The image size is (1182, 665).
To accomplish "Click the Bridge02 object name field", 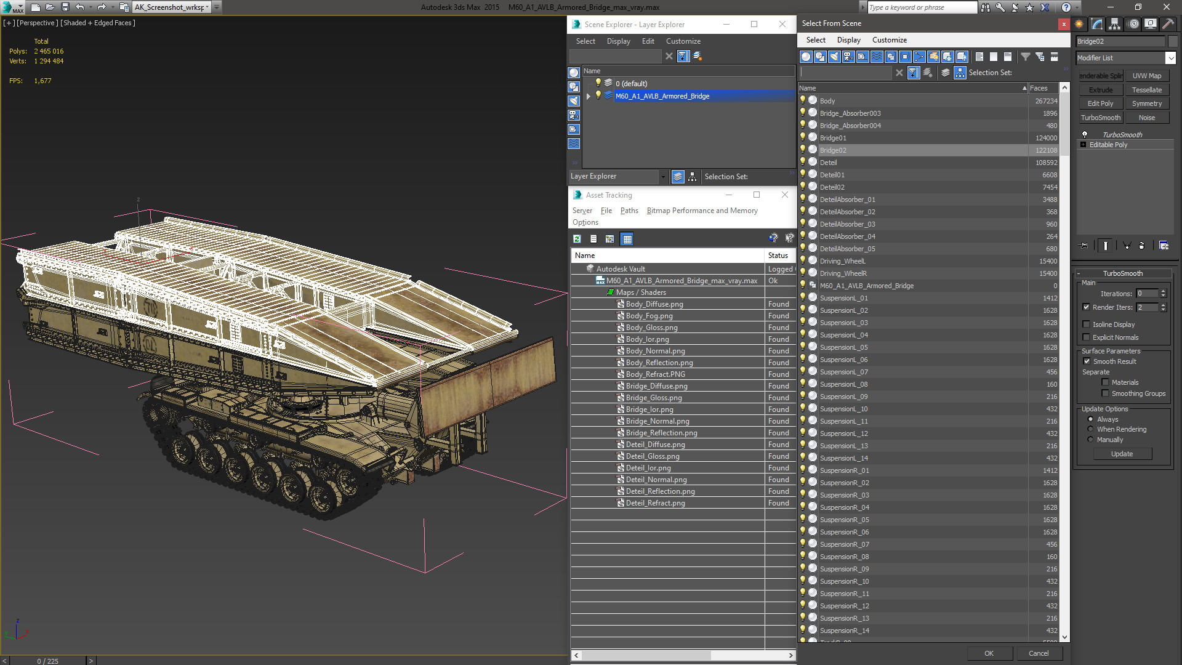I will tap(1120, 41).
